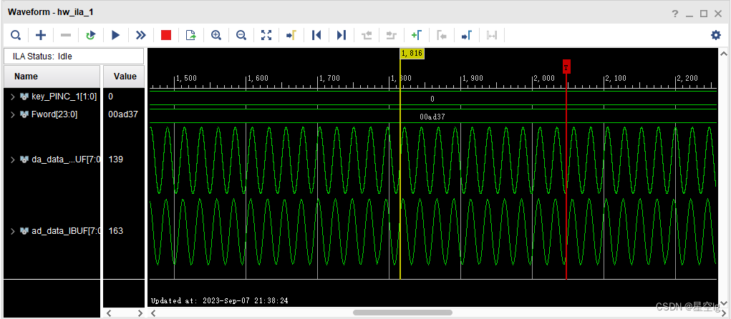The width and height of the screenshot is (731, 319).
Task: Select the 00ad37 value cell
Action: (123, 114)
